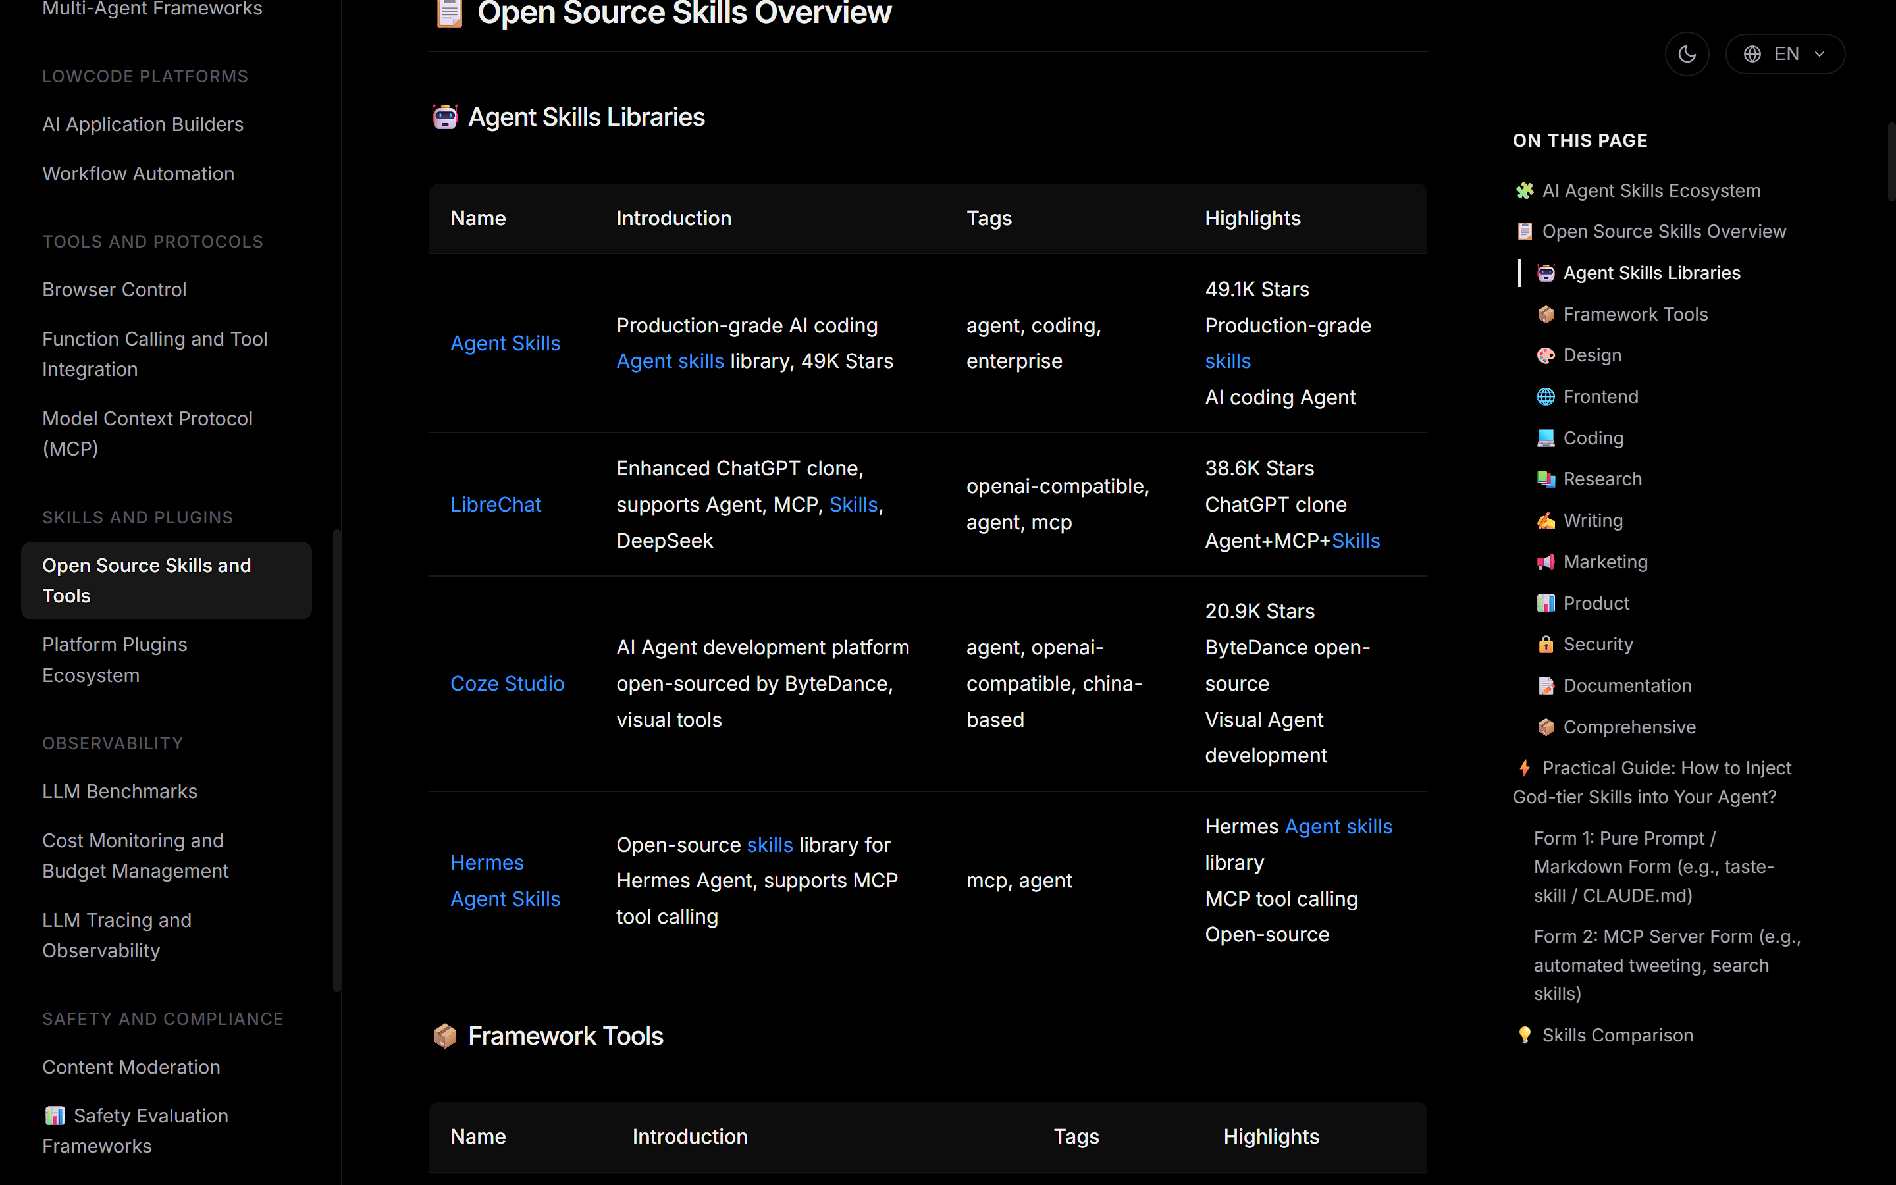Image resolution: width=1896 pixels, height=1185 pixels.
Task: Click the bar chart icon next to Product
Action: click(x=1546, y=604)
